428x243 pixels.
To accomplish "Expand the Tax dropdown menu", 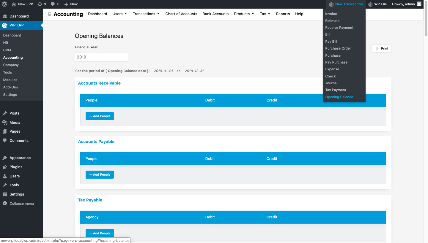I will [265, 14].
